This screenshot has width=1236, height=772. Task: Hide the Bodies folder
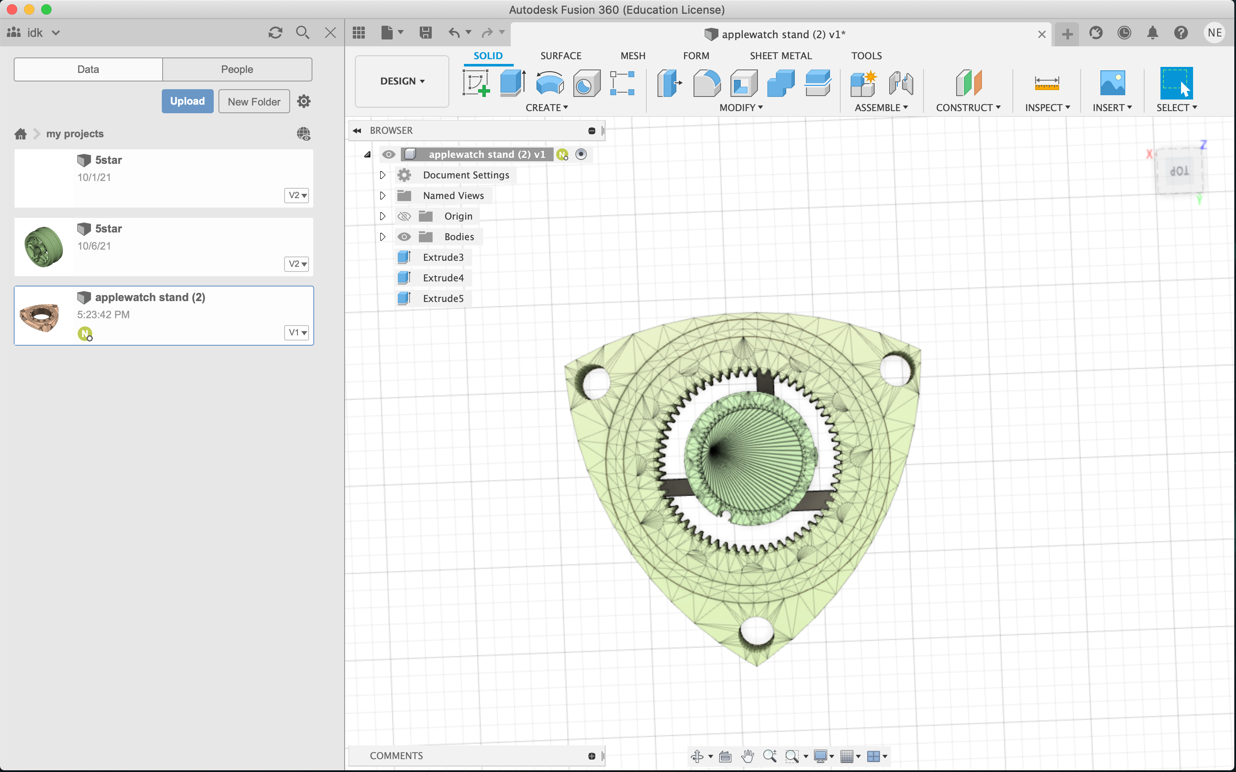point(404,237)
